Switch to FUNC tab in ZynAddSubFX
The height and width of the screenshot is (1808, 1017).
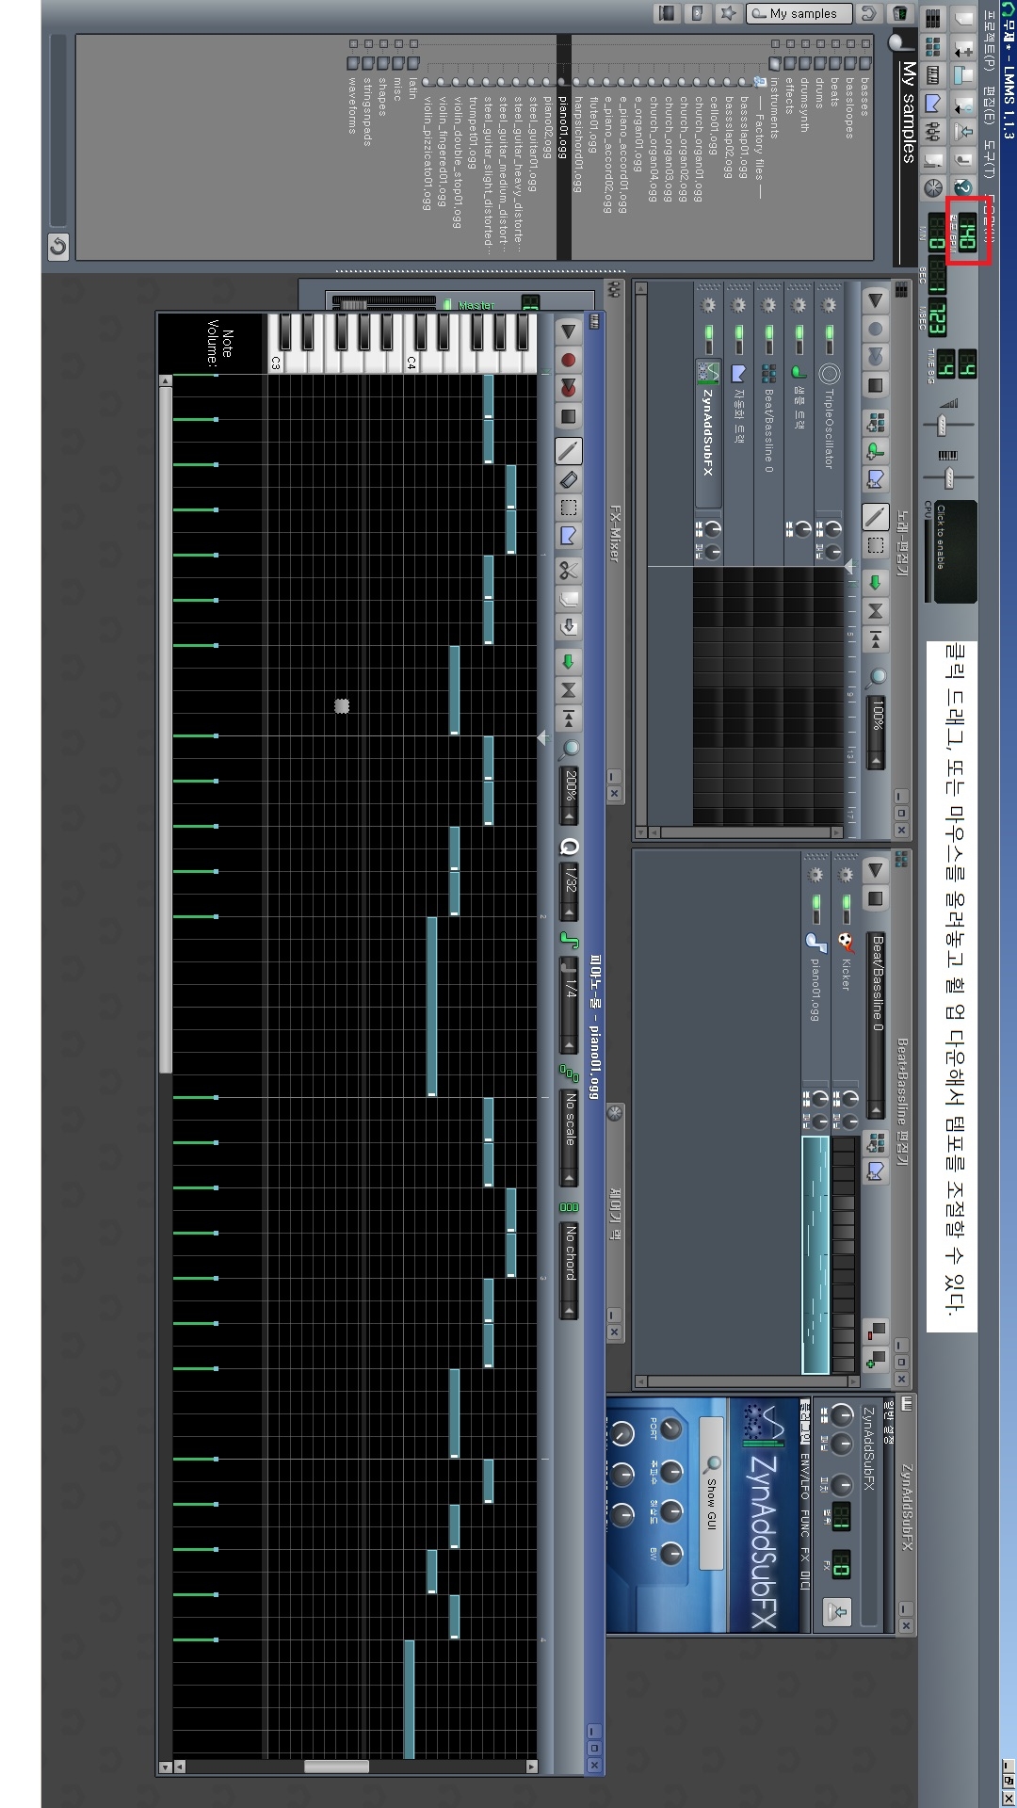click(x=805, y=1524)
